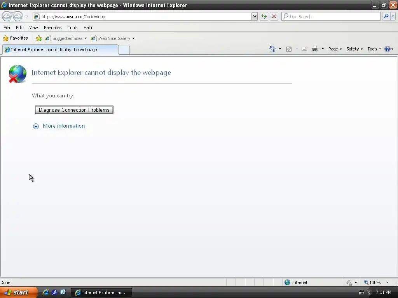This screenshot has width=398, height=298.
Task: Open Suggested Sites link
Action: tap(66, 38)
